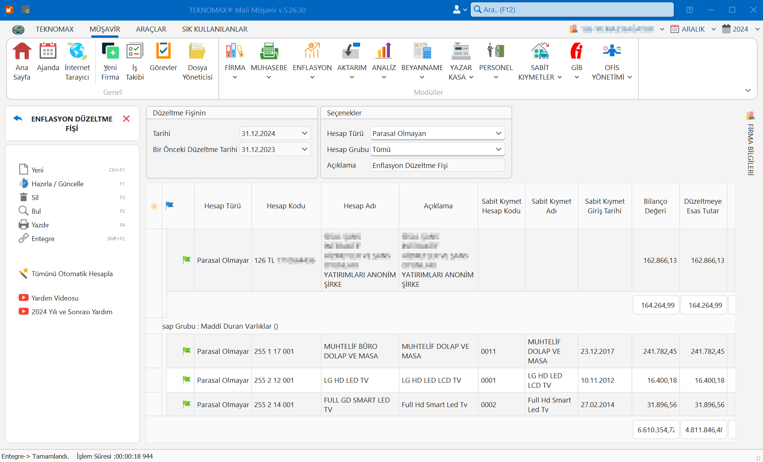Image resolution: width=763 pixels, height=462 pixels.
Task: Click green flag on 255 2 12 001 row
Action: [x=187, y=380]
